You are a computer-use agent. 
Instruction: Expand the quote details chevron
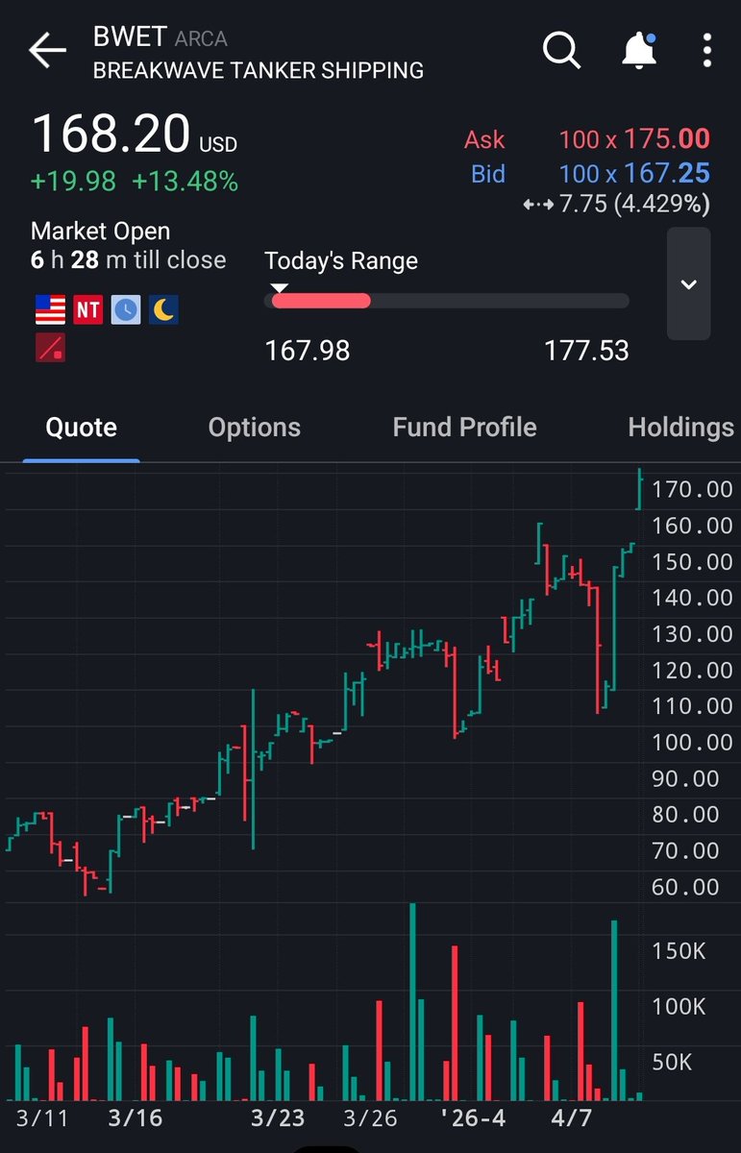tap(688, 284)
